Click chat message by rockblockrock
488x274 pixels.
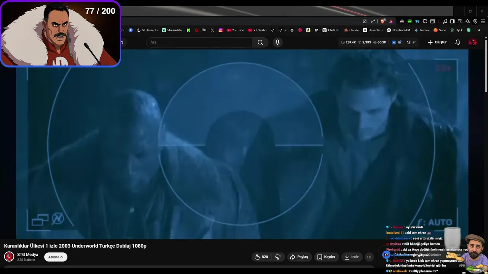[x=414, y=238]
